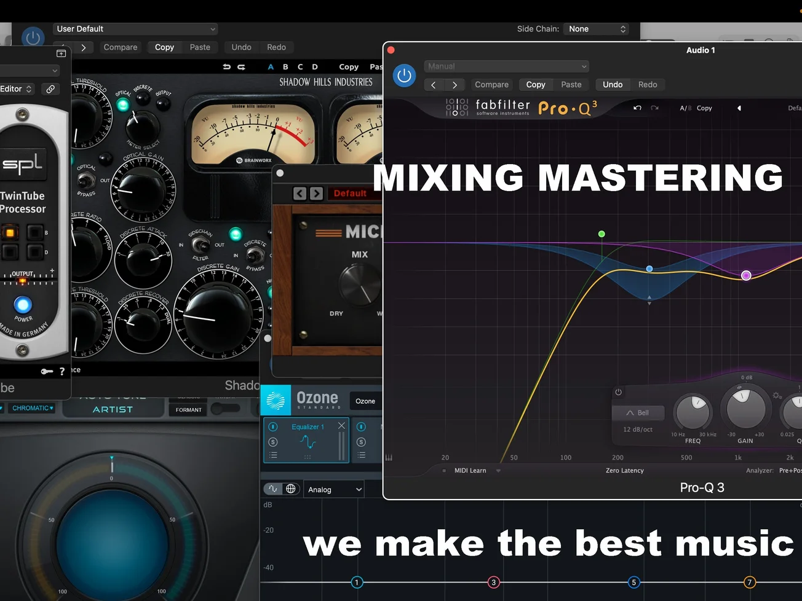The image size is (802, 601).
Task: Open the Zero Latency processing mode menu
Action: tap(624, 471)
